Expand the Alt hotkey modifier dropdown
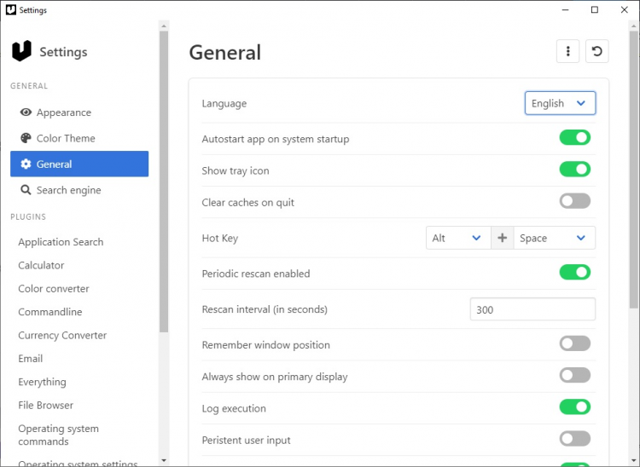This screenshot has height=467, width=640. pos(458,239)
